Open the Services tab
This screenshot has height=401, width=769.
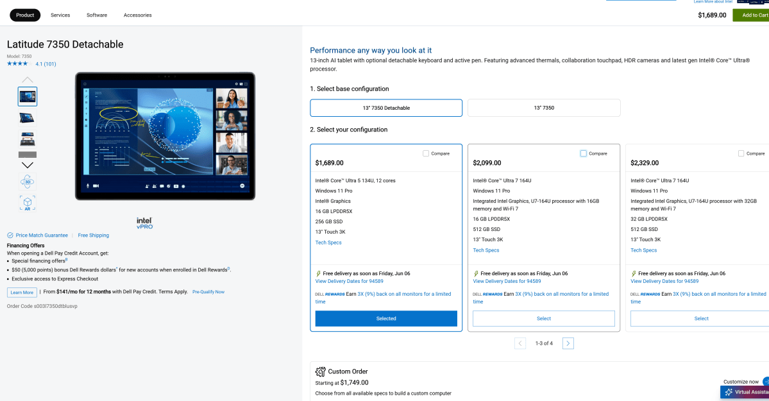point(60,15)
